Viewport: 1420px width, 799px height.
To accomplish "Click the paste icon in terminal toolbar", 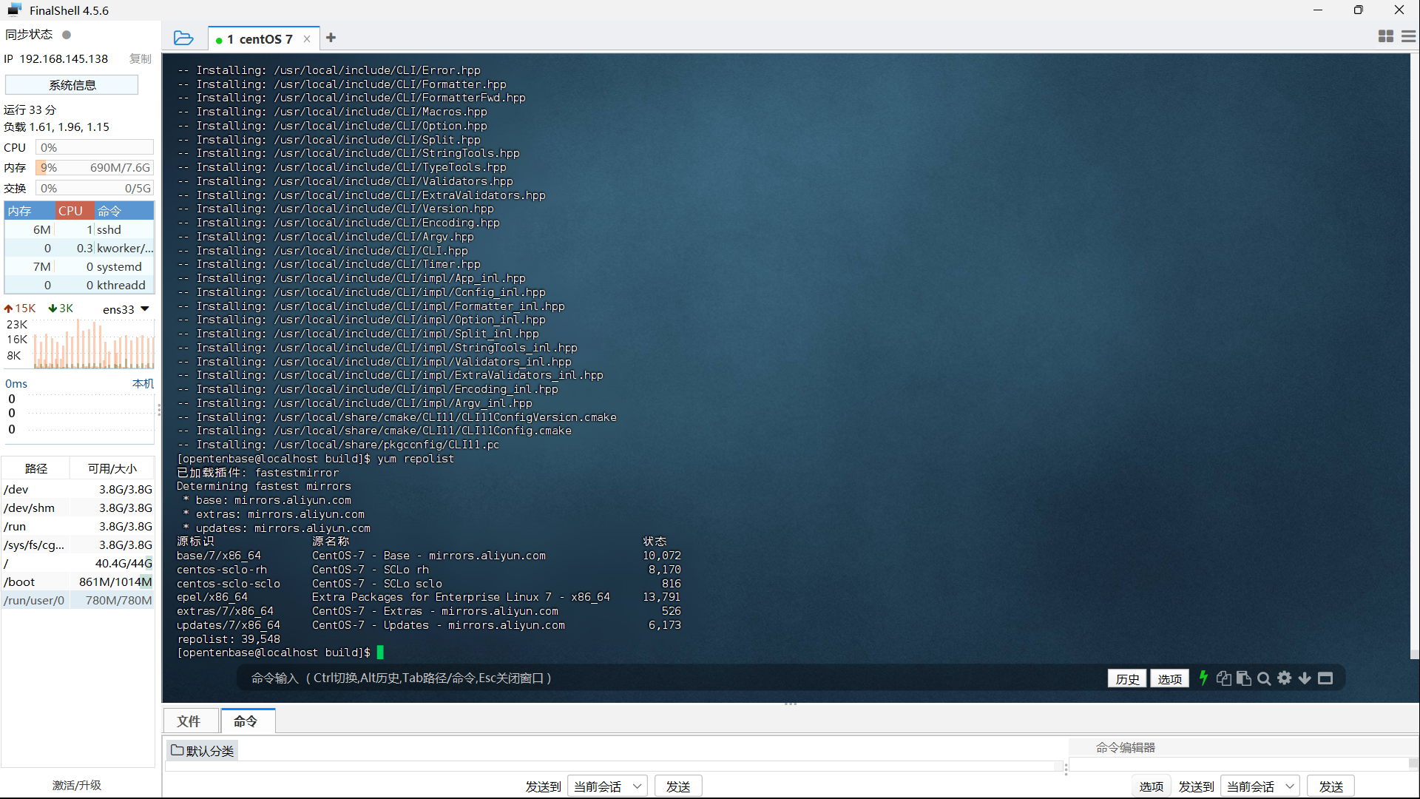I will pyautogui.click(x=1244, y=678).
